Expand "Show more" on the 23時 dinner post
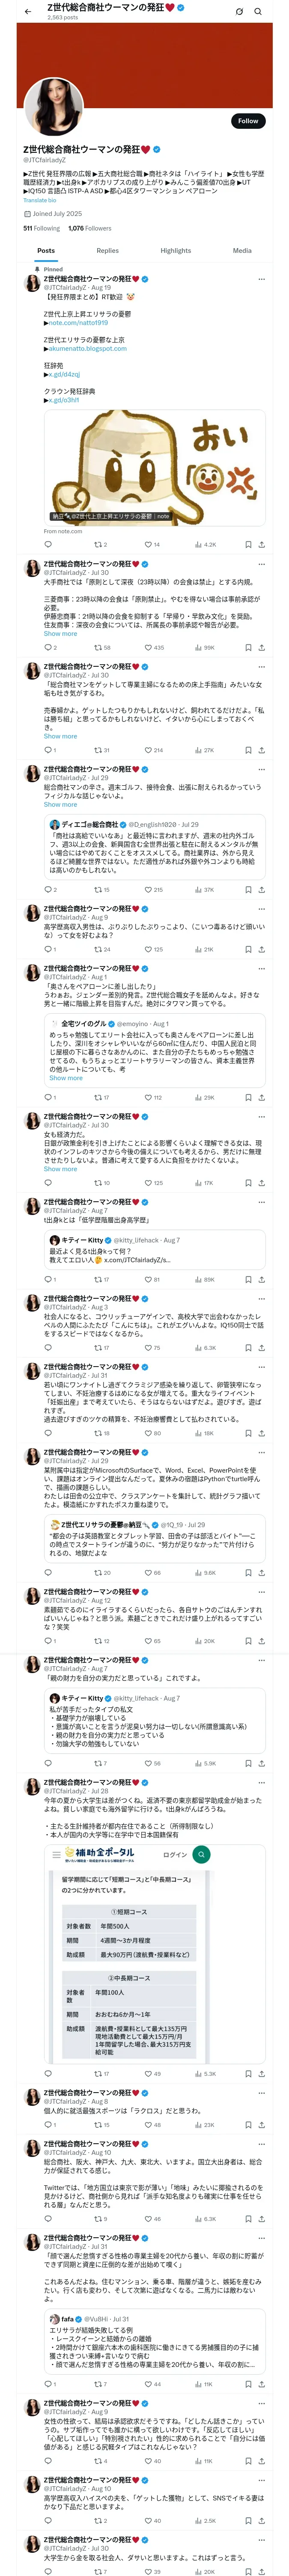This screenshot has height=2576, width=289. [60, 634]
